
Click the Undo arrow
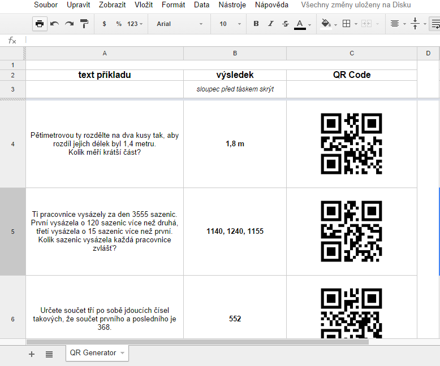click(x=54, y=24)
